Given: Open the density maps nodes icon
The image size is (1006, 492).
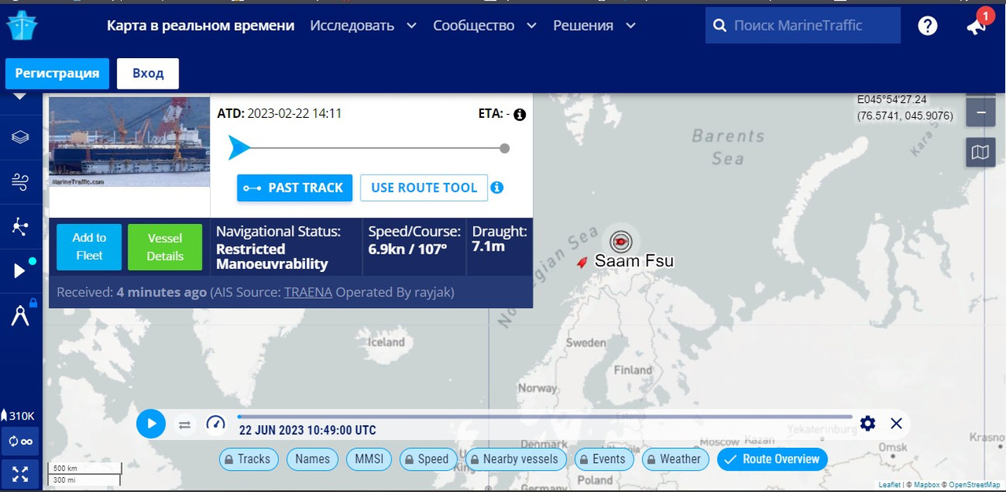Looking at the screenshot, I should tap(20, 227).
